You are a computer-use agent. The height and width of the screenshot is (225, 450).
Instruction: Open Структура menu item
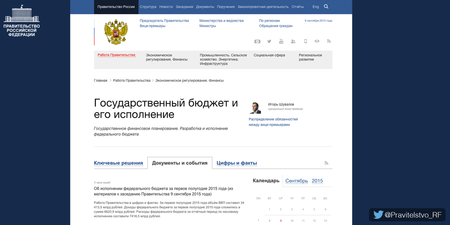tap(148, 7)
